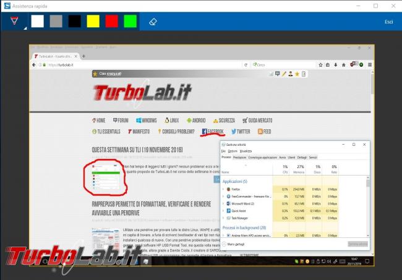Open the RMPrepUSB article headline
This screenshot has height=280, width=402.
152,208
